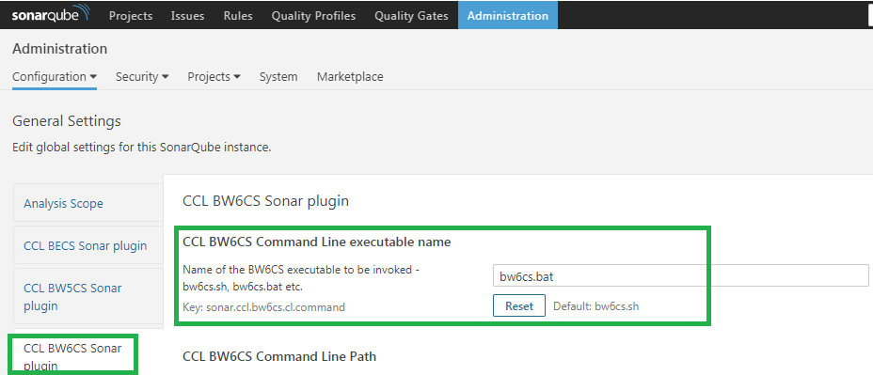Image resolution: width=873 pixels, height=375 pixels.
Task: Select CCL BECS Sonar plugin category
Action: coord(88,245)
